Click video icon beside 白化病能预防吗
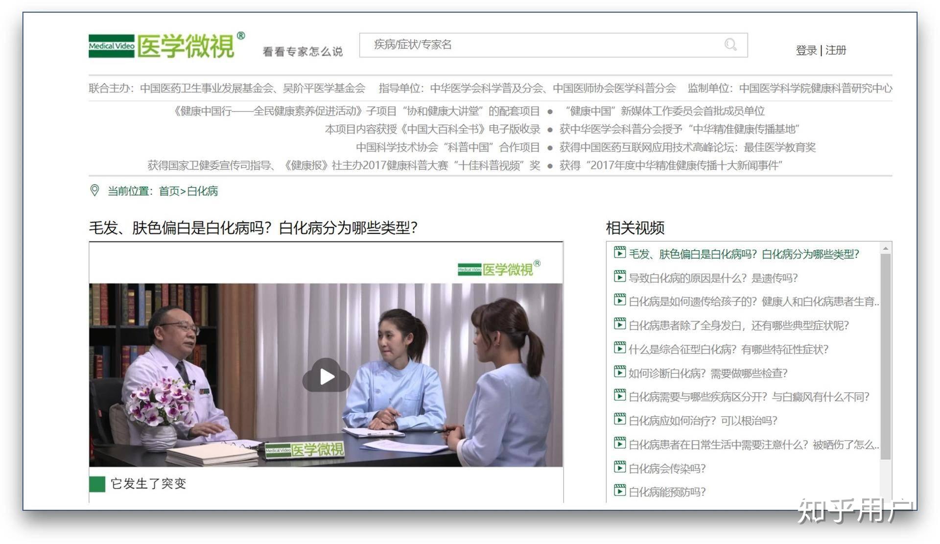 click(x=620, y=491)
